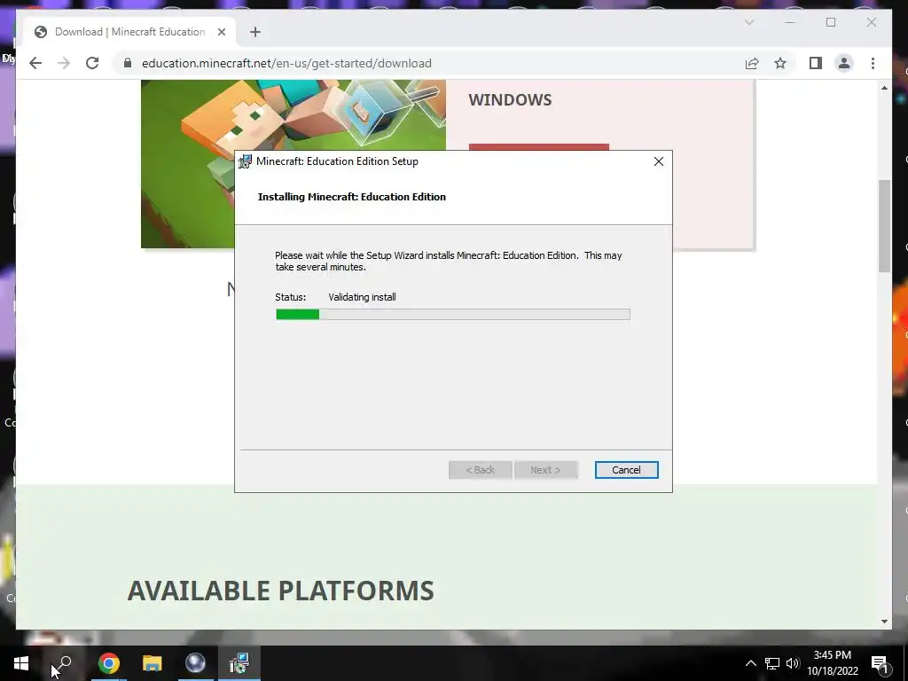Go back in Chrome browser history
Image resolution: width=908 pixels, height=681 pixels.
tap(35, 63)
